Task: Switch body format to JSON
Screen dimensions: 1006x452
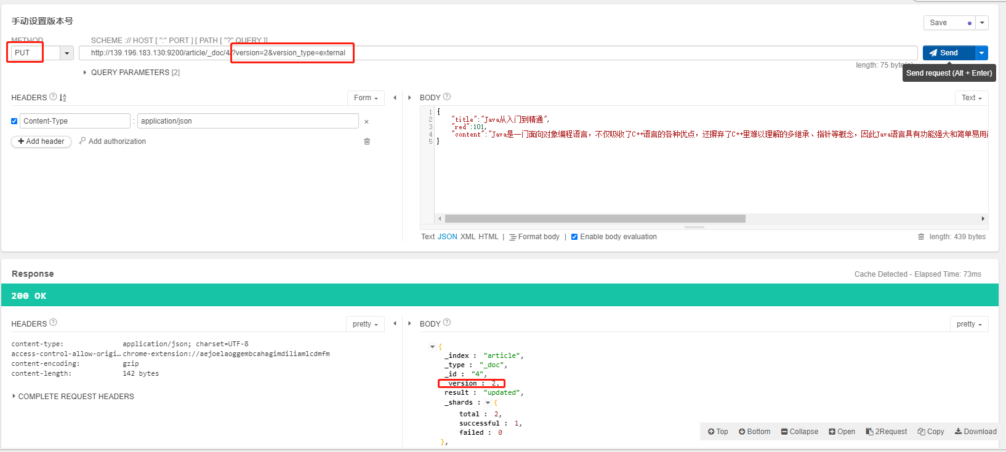Action: coord(448,237)
